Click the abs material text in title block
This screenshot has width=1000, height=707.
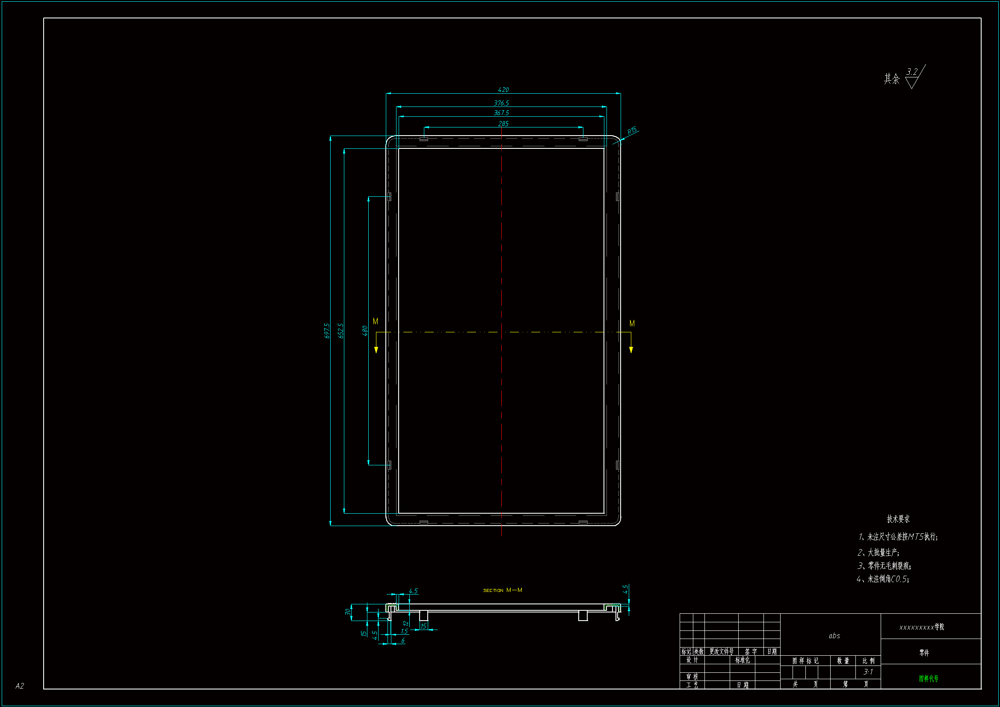(834, 636)
